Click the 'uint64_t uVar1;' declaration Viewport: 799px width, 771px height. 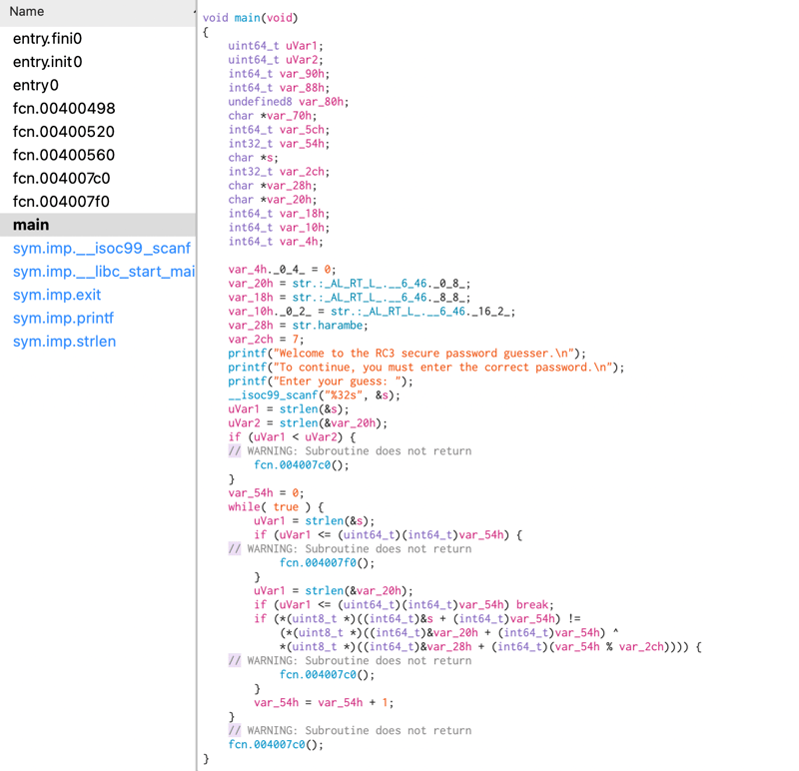[276, 46]
